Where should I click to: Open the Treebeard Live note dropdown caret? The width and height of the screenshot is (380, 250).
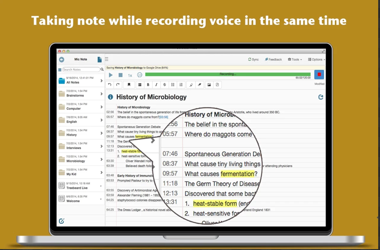101,186
